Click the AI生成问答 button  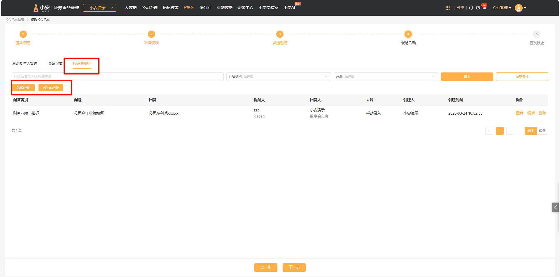point(51,88)
